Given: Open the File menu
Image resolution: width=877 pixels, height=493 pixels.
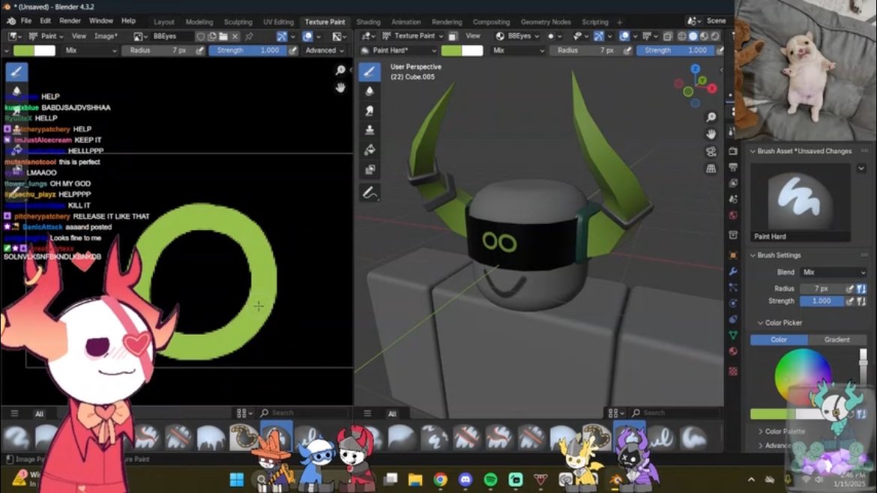Looking at the screenshot, I should click(x=25, y=21).
